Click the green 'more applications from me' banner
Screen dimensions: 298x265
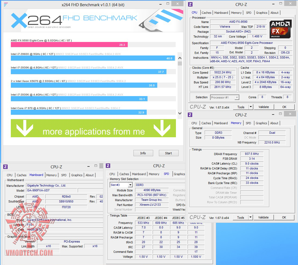coord(93,128)
